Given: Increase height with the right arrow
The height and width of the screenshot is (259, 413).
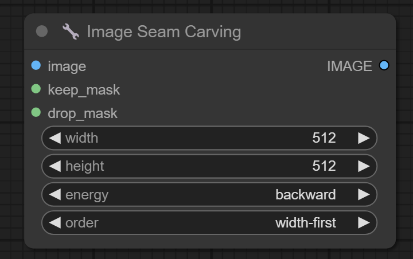Looking at the screenshot, I should click(x=364, y=166).
